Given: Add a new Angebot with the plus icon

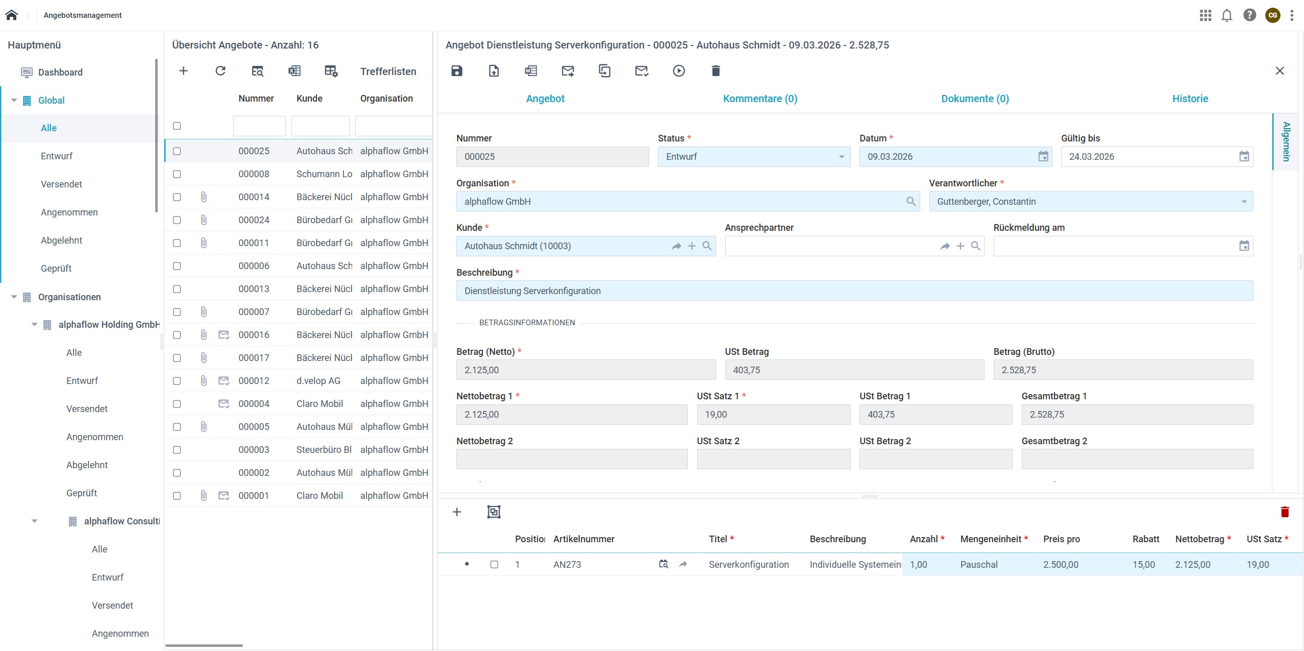Looking at the screenshot, I should 184,71.
